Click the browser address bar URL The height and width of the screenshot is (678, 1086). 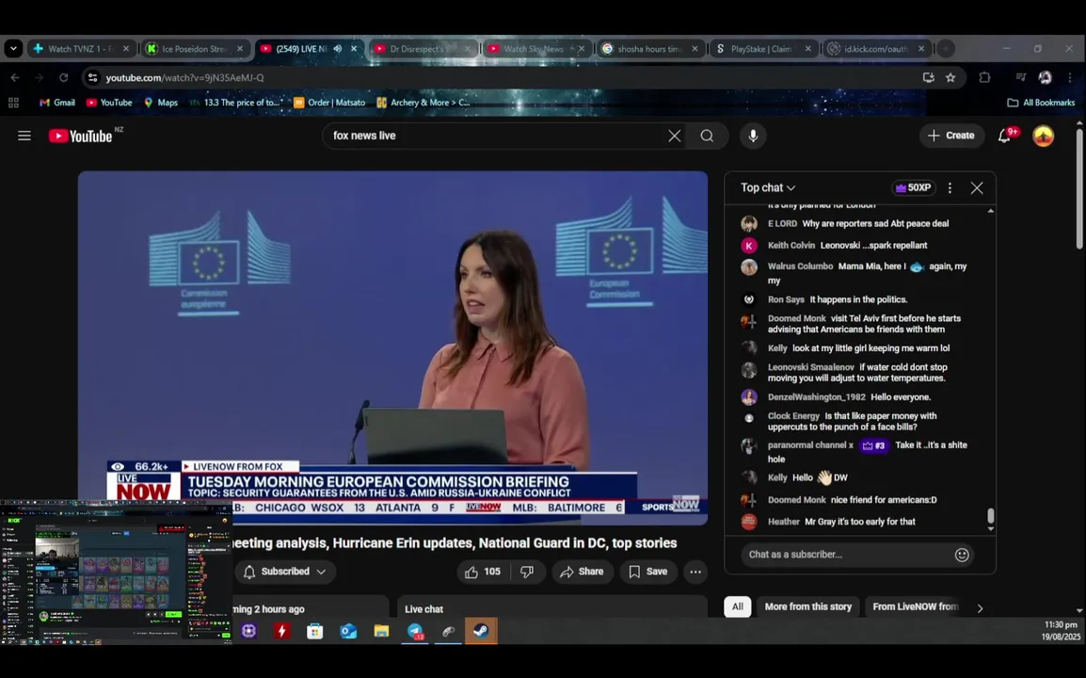pos(184,77)
